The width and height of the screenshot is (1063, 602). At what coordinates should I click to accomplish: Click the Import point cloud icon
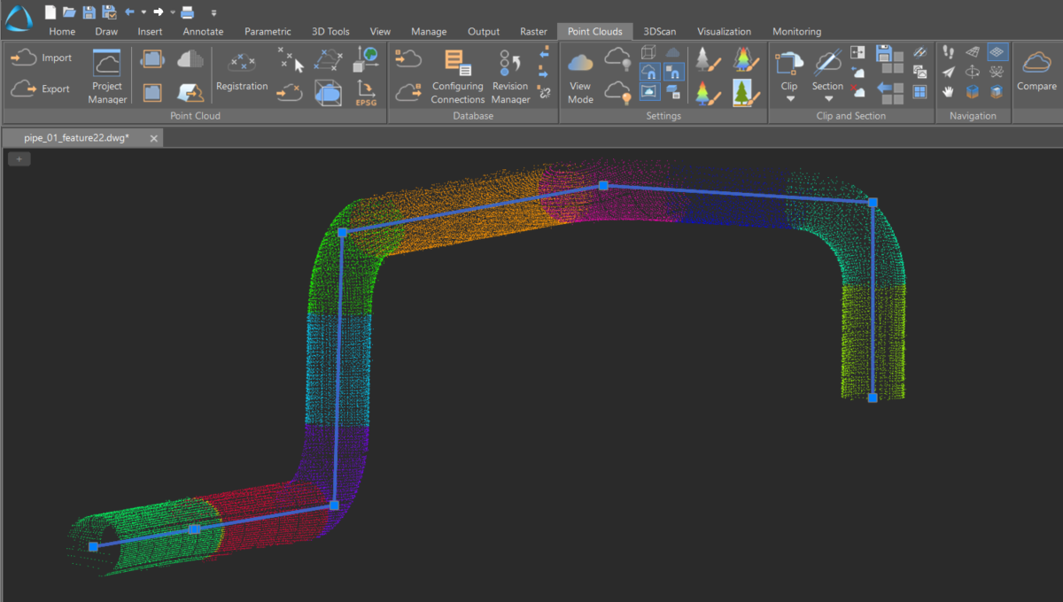click(23, 58)
